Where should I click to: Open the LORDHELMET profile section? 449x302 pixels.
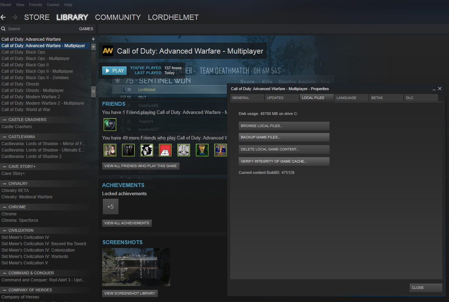[x=173, y=17]
